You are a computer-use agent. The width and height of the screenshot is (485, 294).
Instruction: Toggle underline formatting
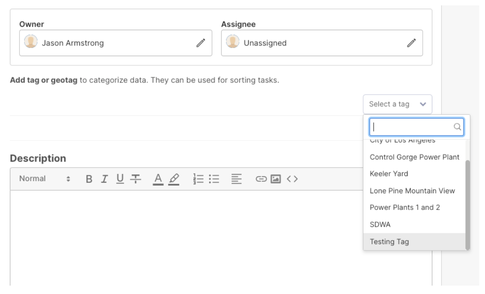pyautogui.click(x=120, y=179)
